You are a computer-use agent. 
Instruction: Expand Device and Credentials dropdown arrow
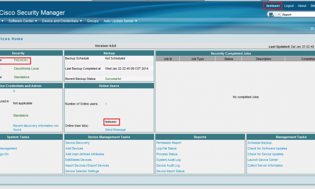pos(81,21)
